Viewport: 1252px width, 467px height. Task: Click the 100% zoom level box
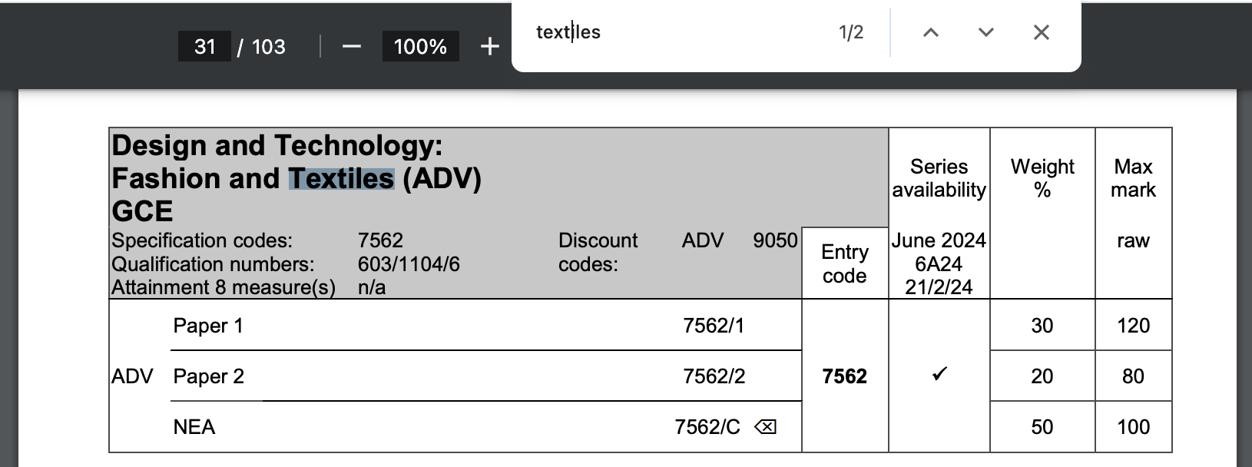[x=420, y=47]
